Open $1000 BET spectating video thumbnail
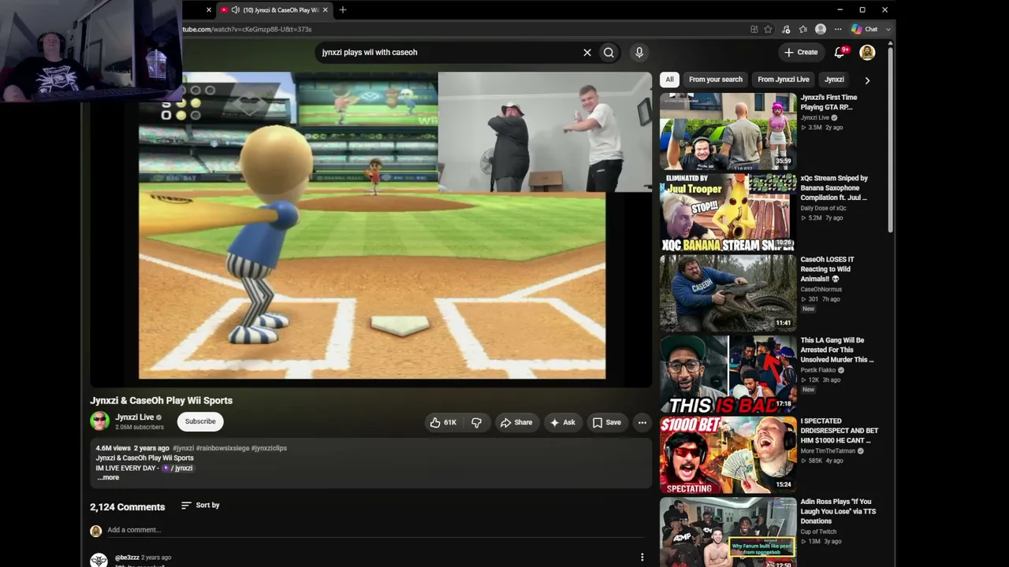 pos(728,455)
